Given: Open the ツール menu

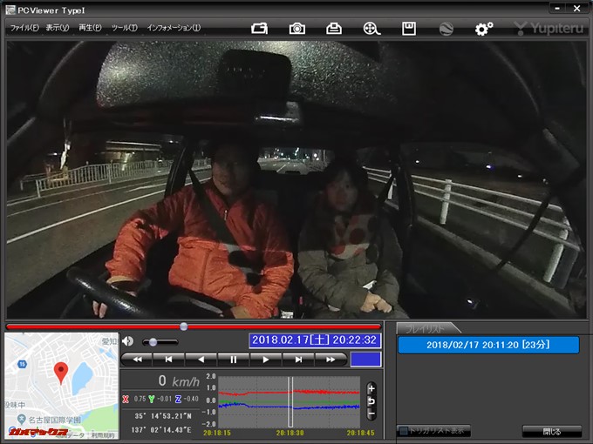Looking at the screenshot, I should pyautogui.click(x=124, y=28).
